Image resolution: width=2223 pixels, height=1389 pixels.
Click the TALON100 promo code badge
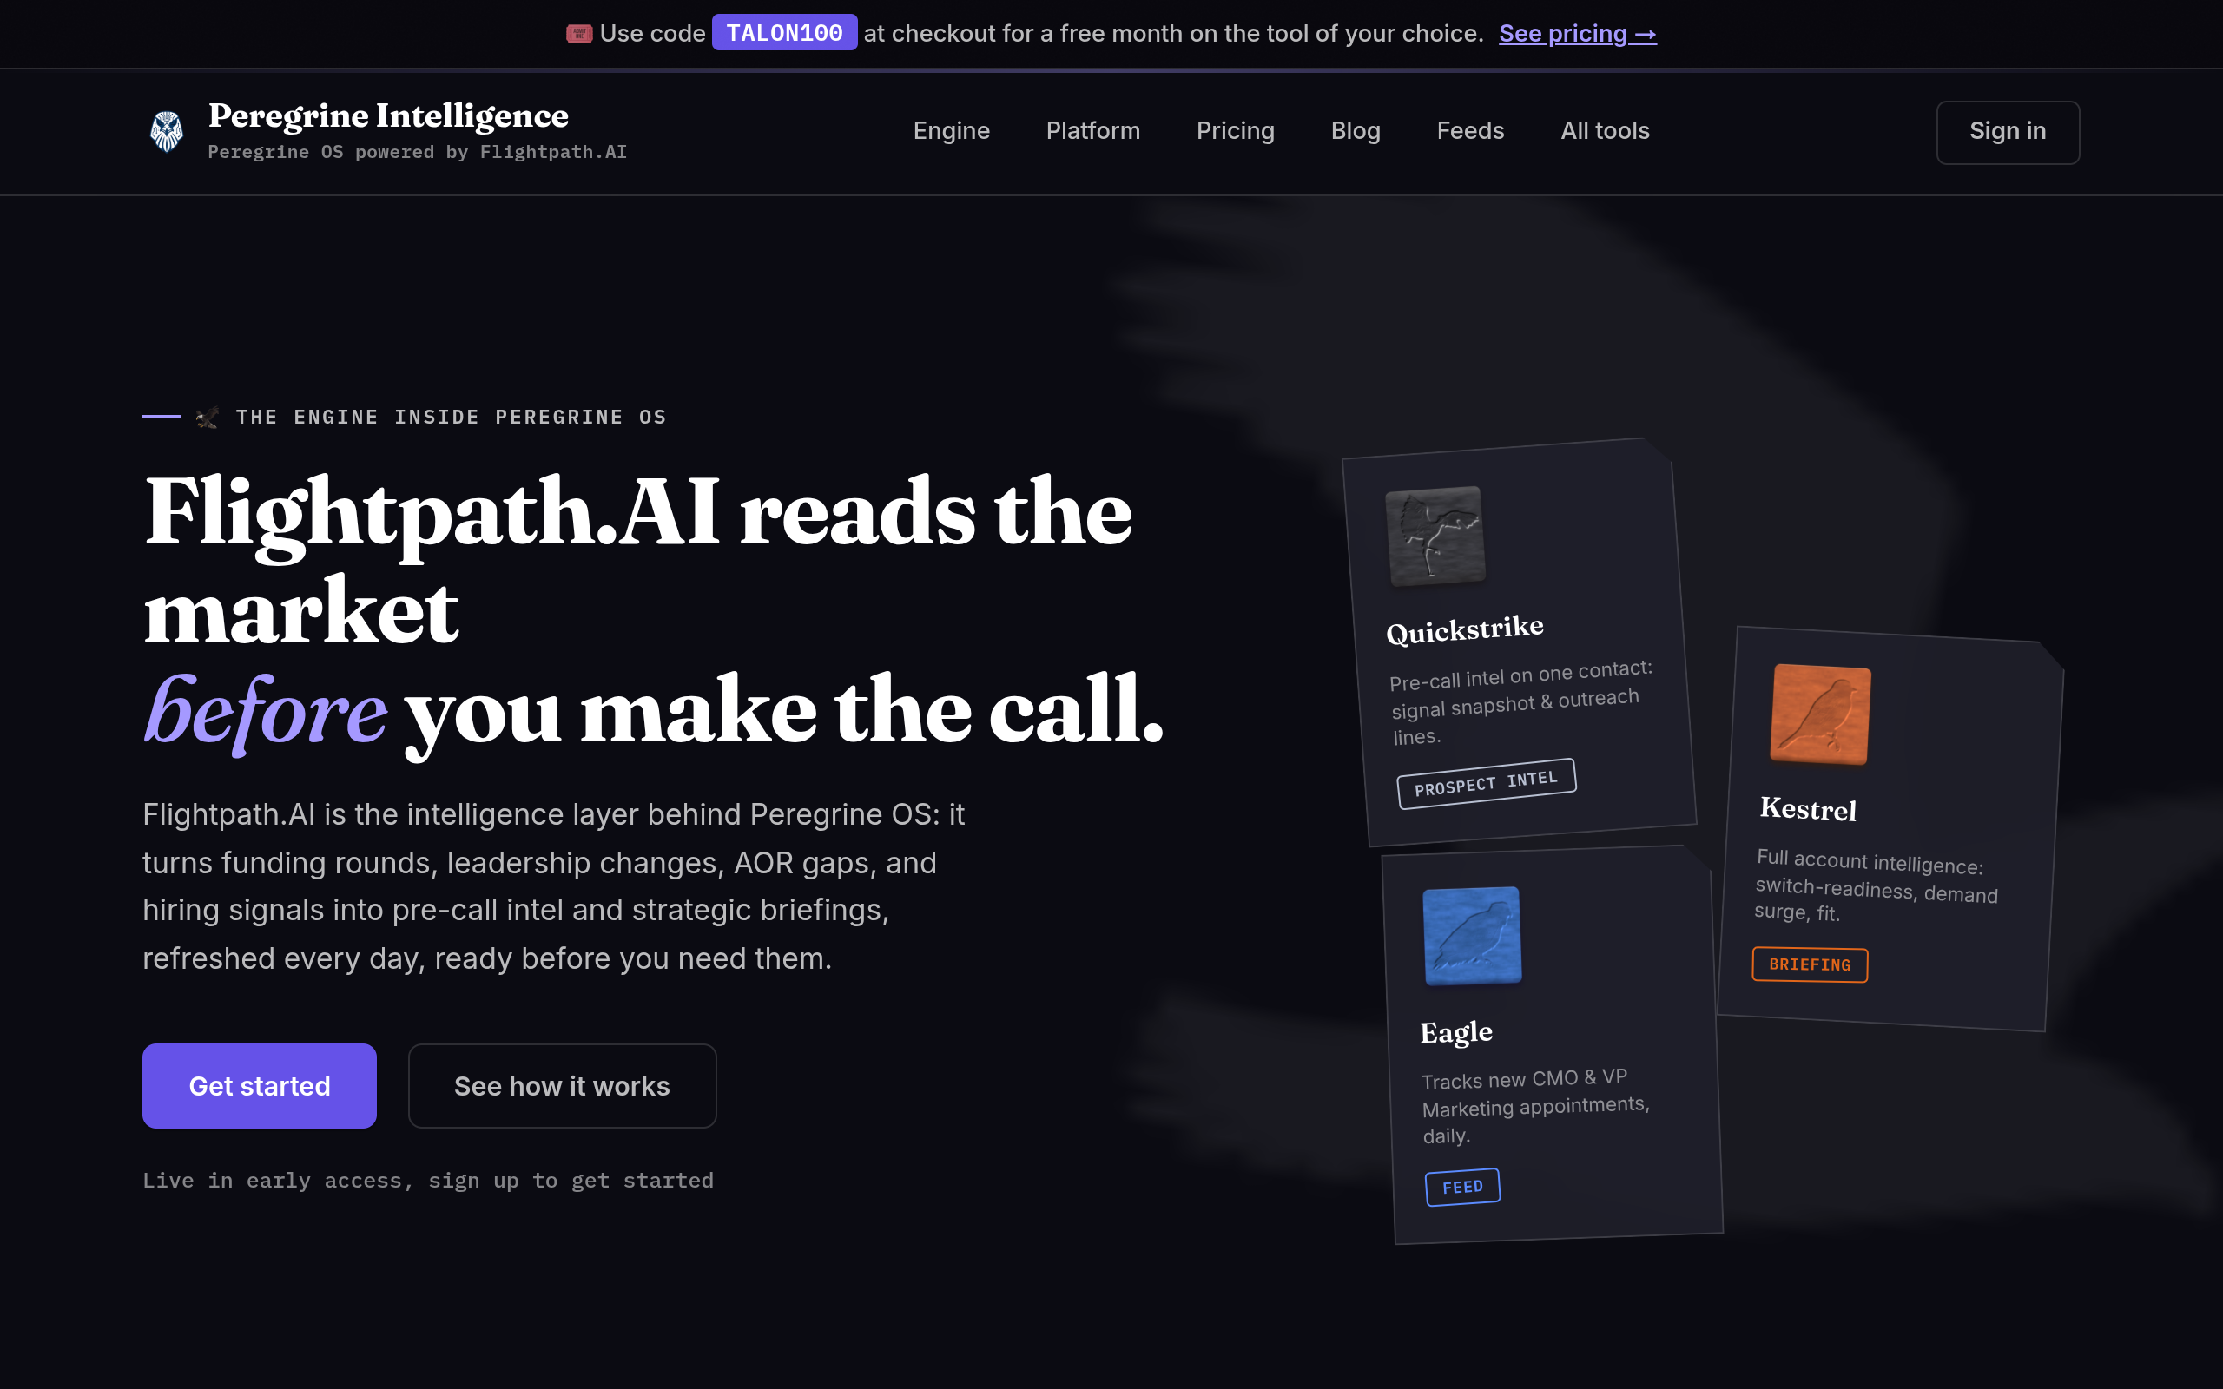pos(784,33)
